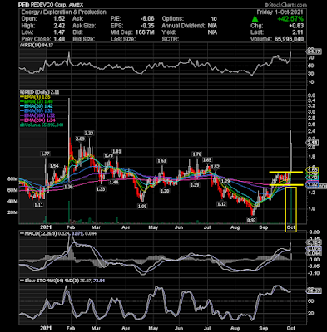Click the 75.07 Slow STO value tag
Screen dimensions: 327x332
[x=314, y=290]
